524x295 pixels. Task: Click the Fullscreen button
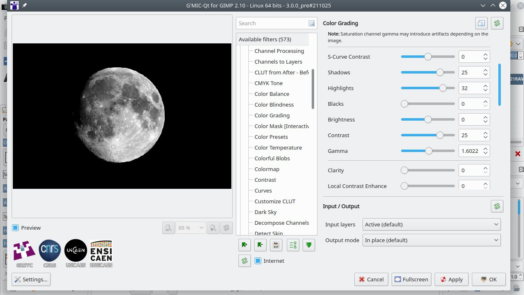click(x=411, y=279)
